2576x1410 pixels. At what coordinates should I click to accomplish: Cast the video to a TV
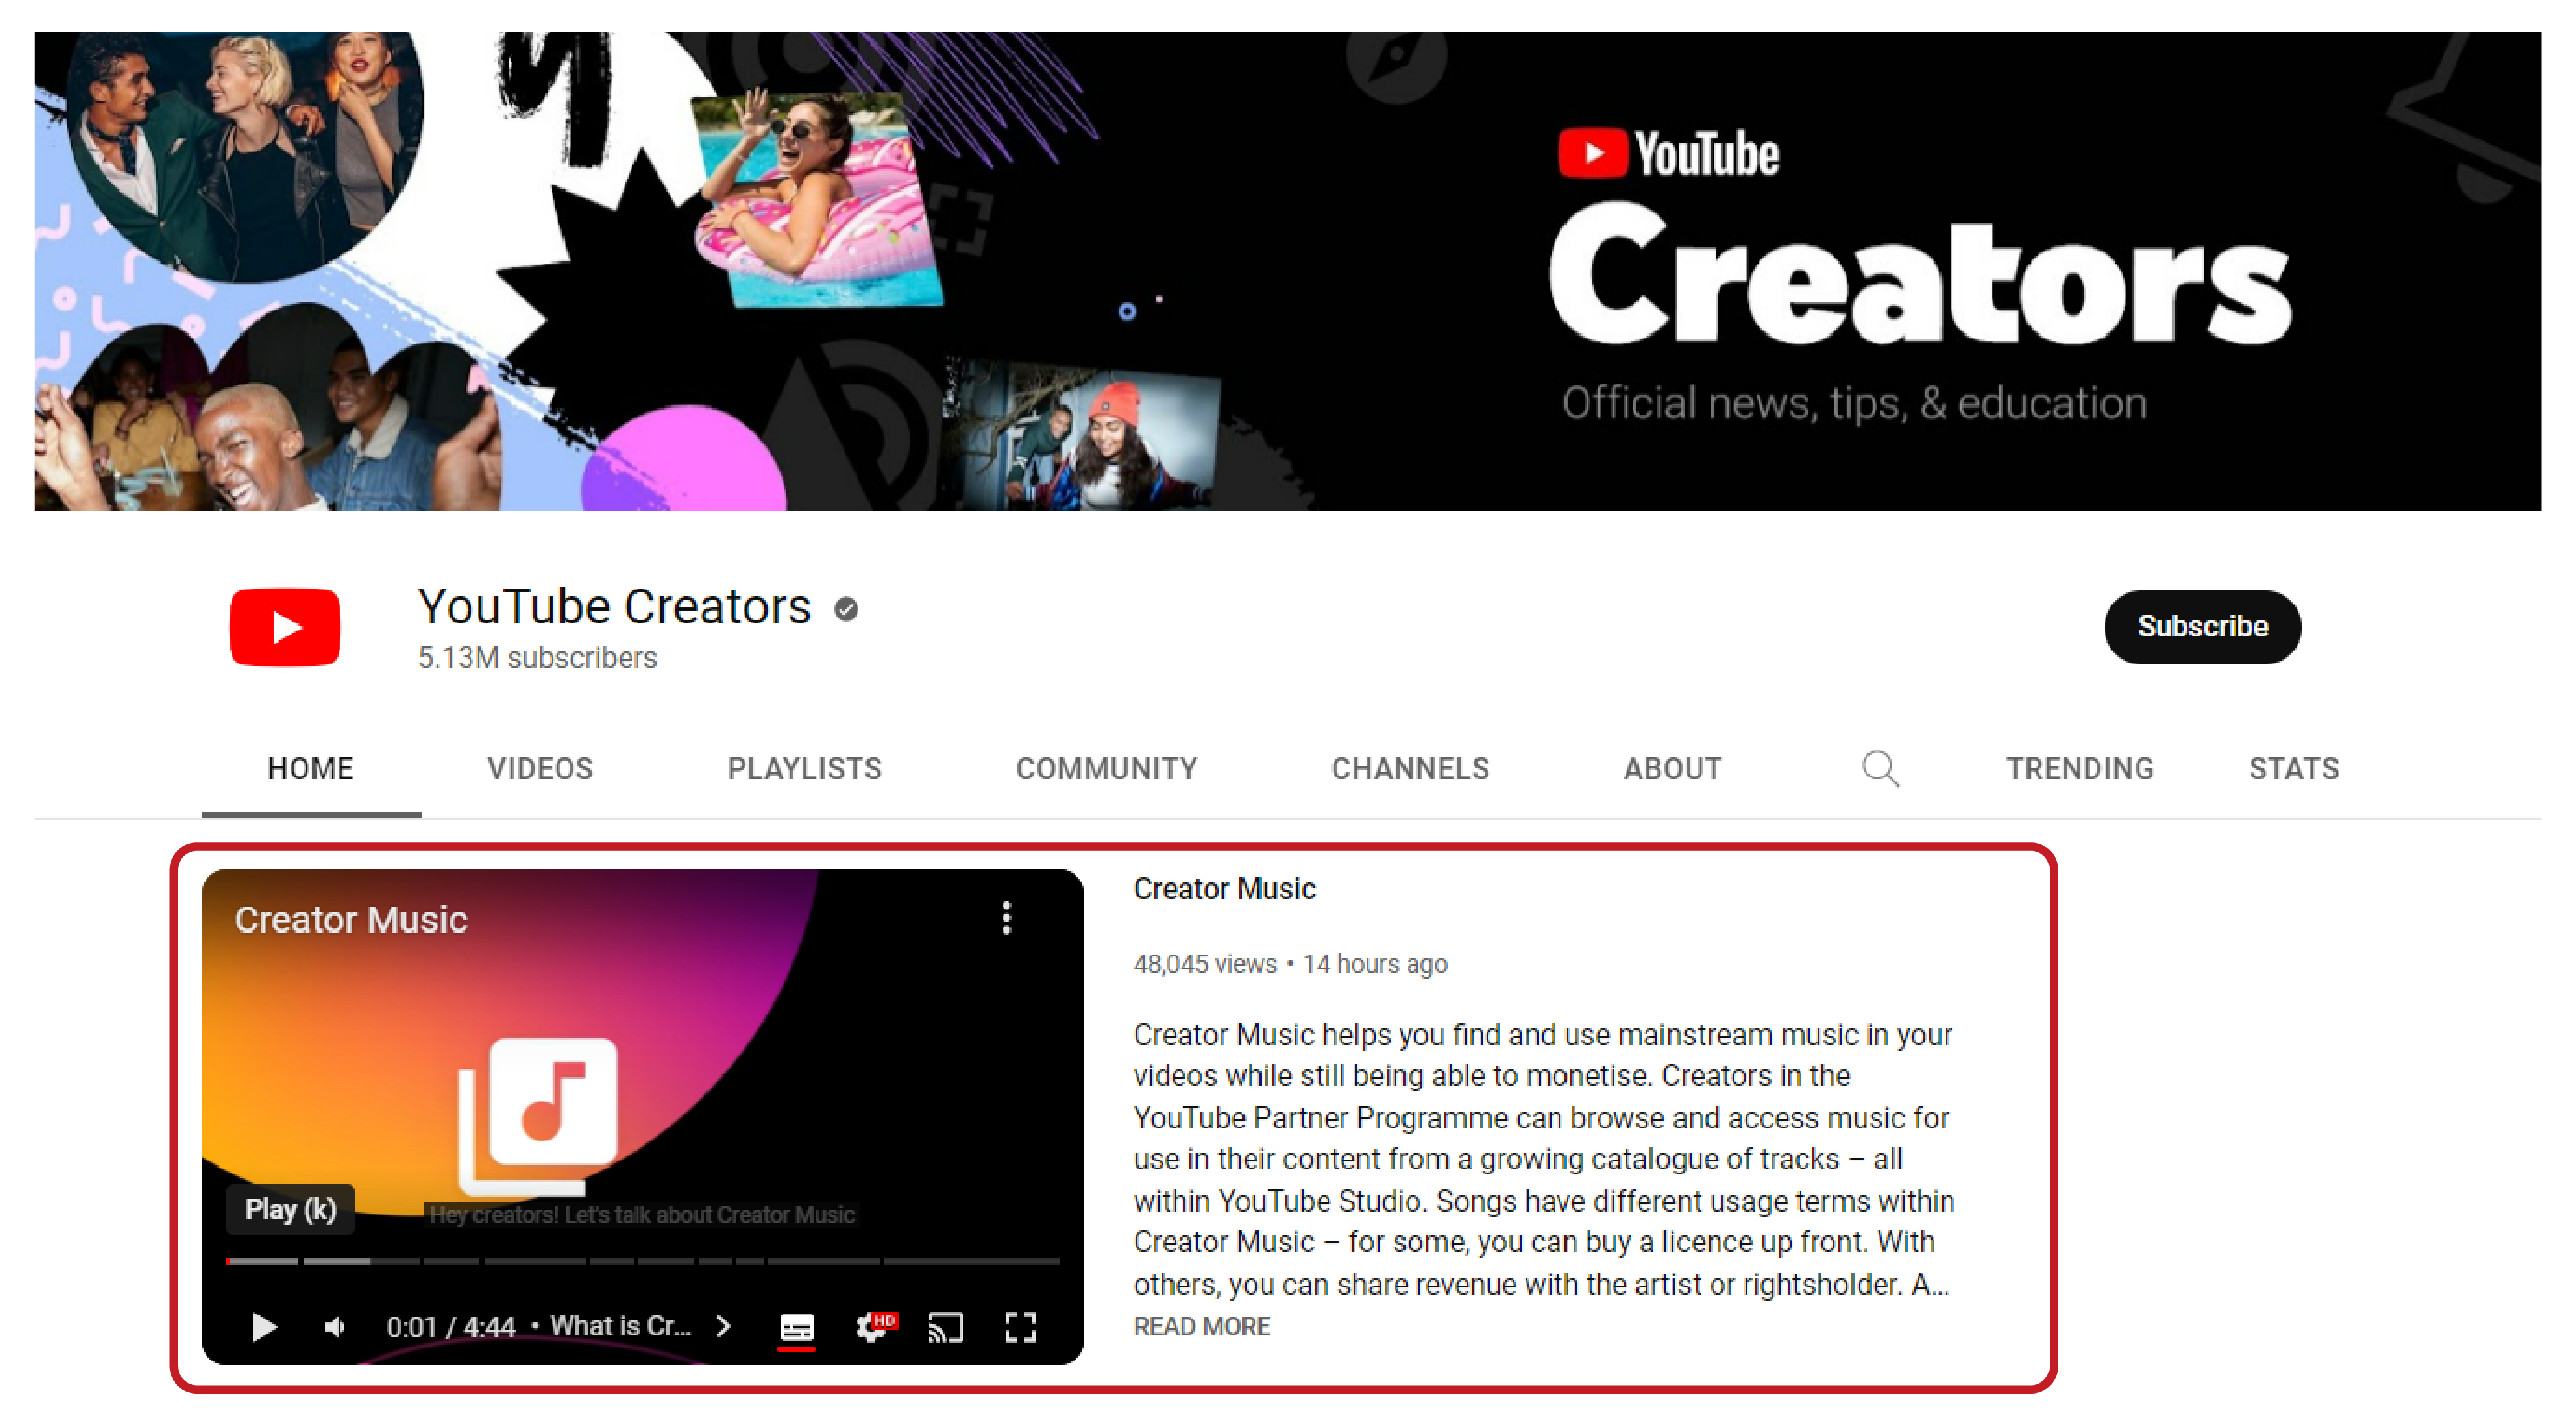click(945, 1327)
